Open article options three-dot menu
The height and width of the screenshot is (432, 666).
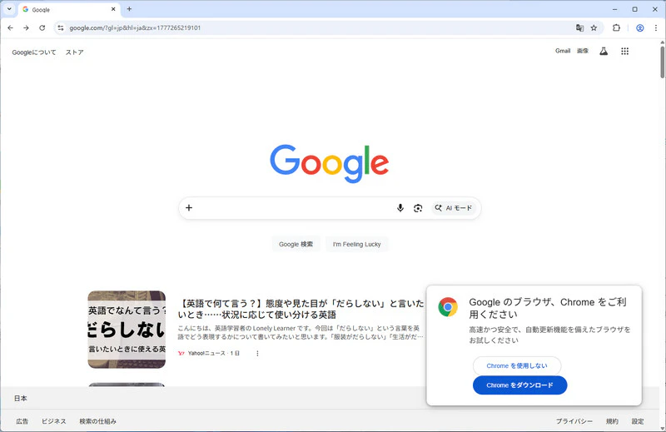click(x=257, y=354)
